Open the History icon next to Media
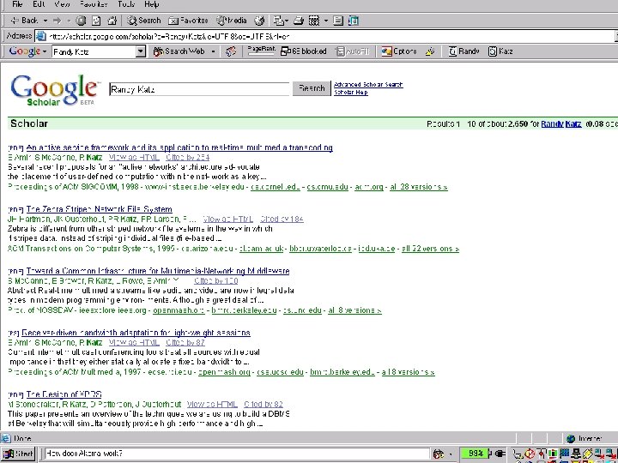The image size is (618, 463). 259,21
